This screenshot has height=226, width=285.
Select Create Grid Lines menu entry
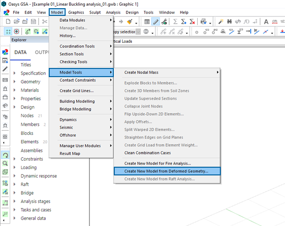81,91
